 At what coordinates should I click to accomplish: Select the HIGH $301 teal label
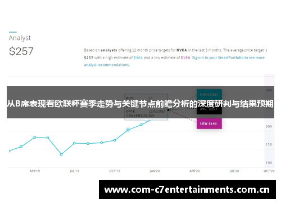click(x=209, y=94)
